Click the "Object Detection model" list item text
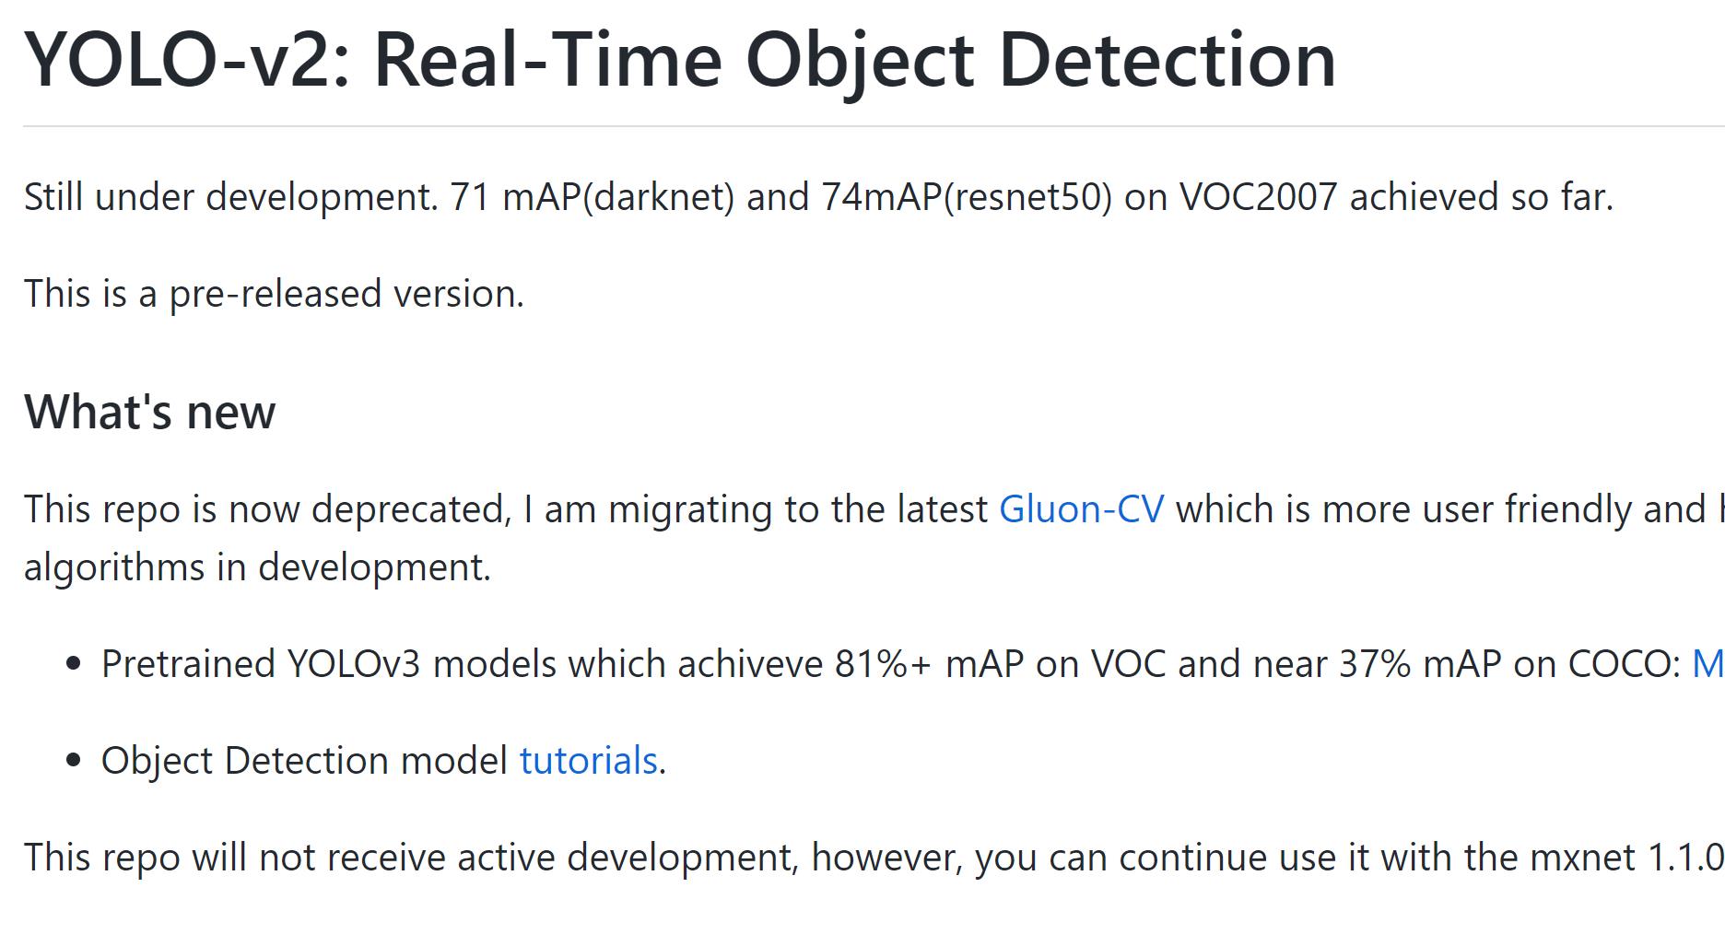This screenshot has width=1725, height=934. 304,761
